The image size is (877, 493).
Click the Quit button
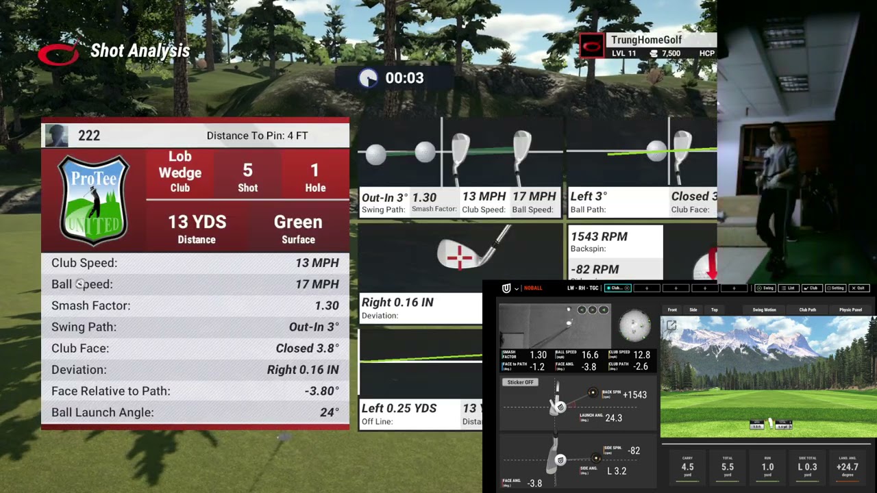click(859, 288)
